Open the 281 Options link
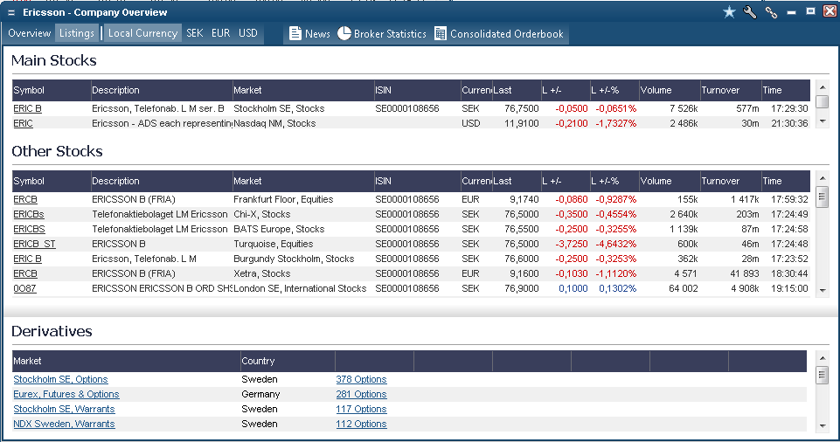Image resolution: width=840 pixels, height=442 pixels. (362, 394)
